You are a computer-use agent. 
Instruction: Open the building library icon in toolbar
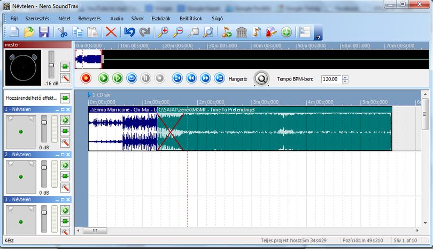click(242, 32)
